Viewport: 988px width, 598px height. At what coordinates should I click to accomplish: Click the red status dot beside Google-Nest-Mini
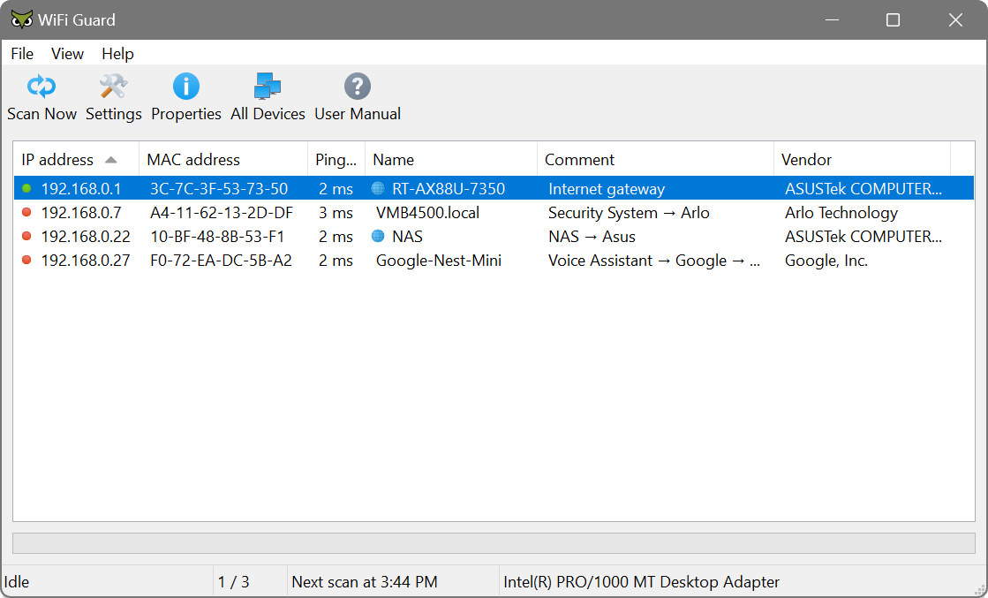[24, 261]
